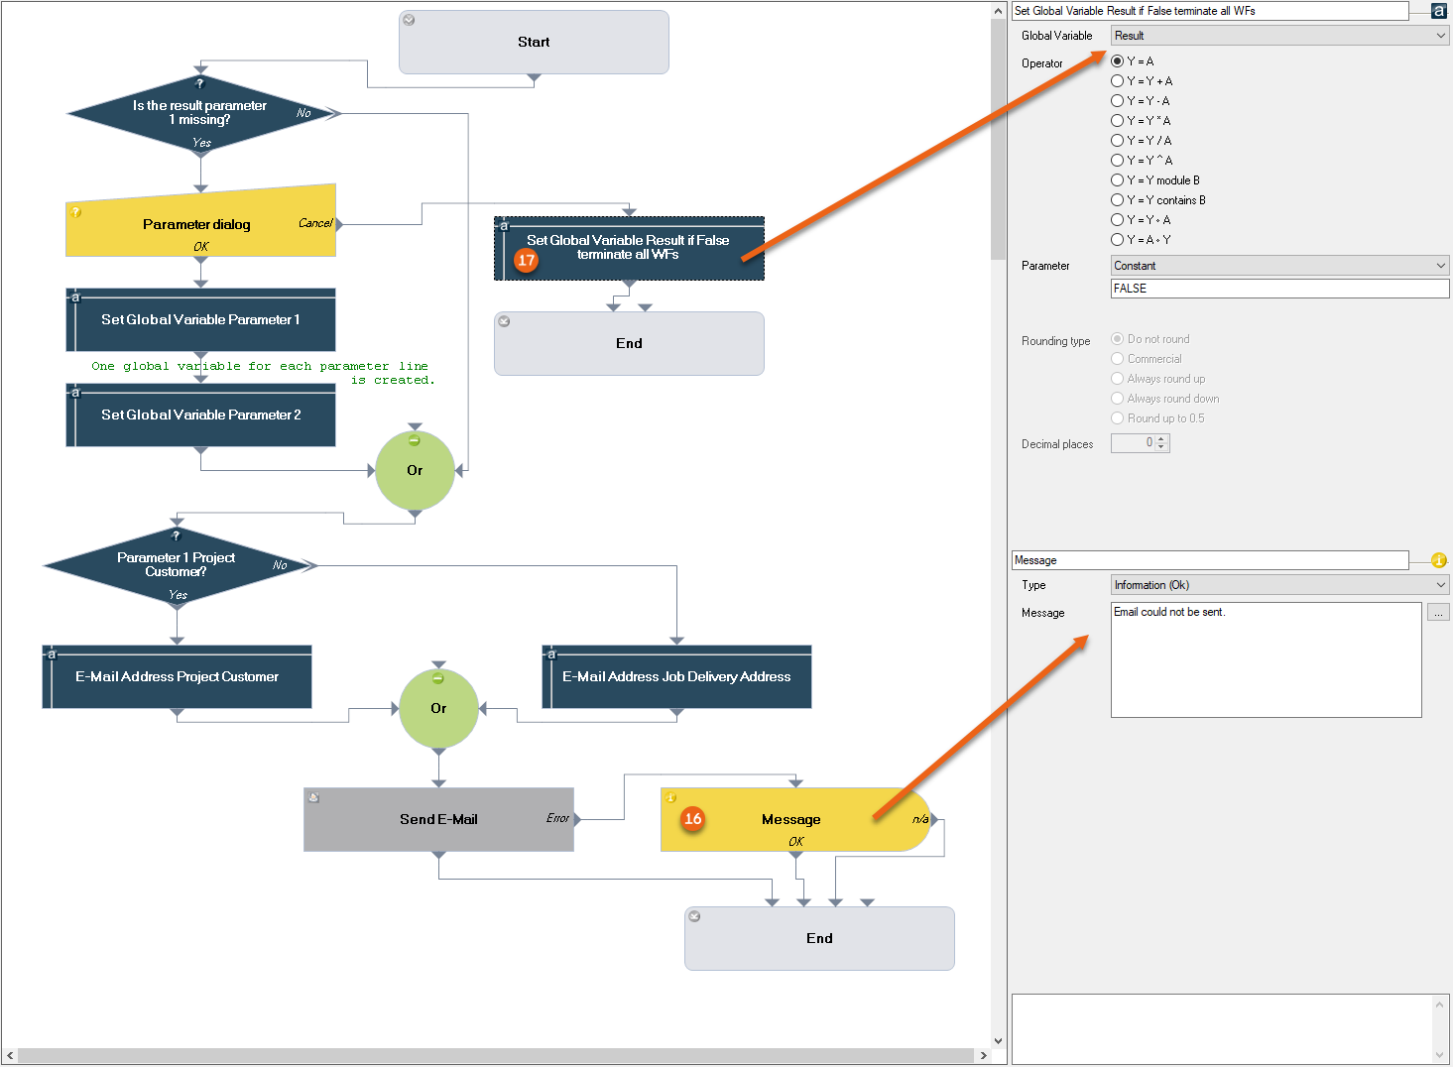Select the Y = A operator radio button
1453x1067 pixels.
[1118, 61]
